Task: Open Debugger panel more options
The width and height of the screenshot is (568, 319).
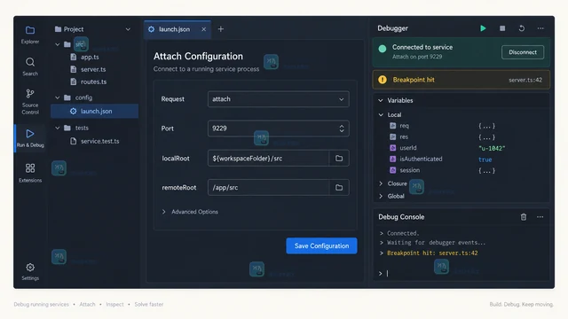Action: click(x=540, y=28)
